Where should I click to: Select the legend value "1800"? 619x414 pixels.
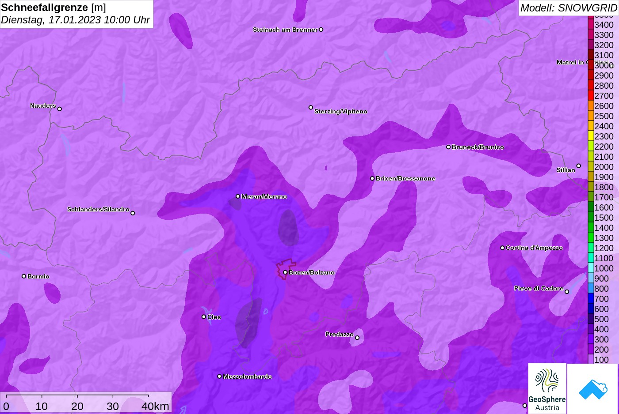click(x=604, y=187)
